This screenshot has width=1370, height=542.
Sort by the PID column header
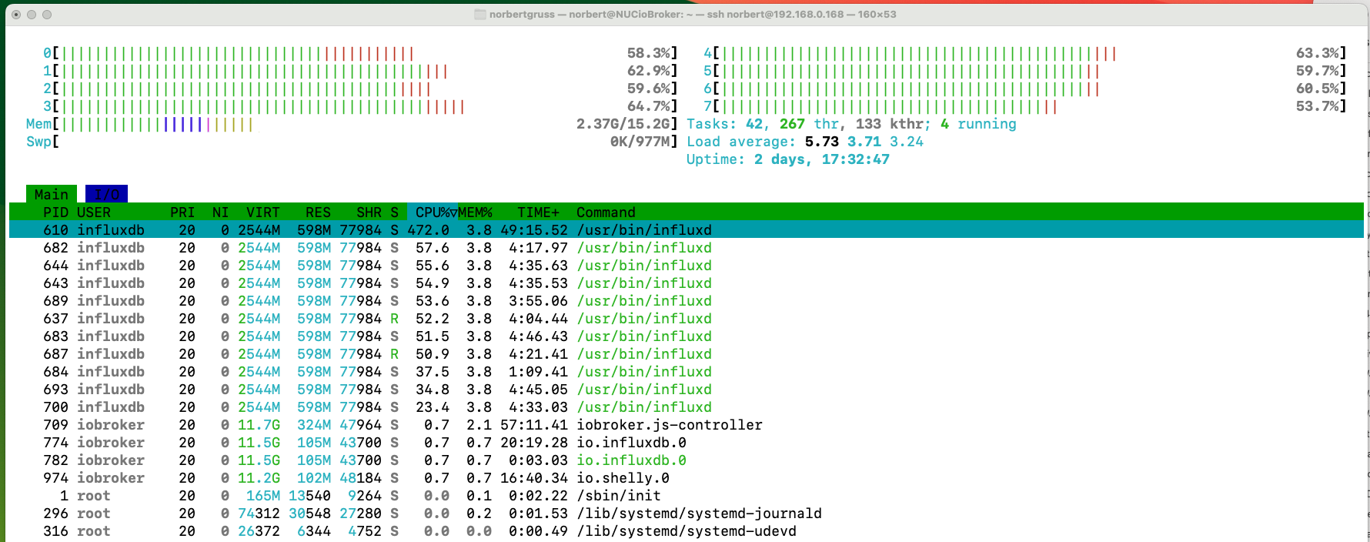55,212
